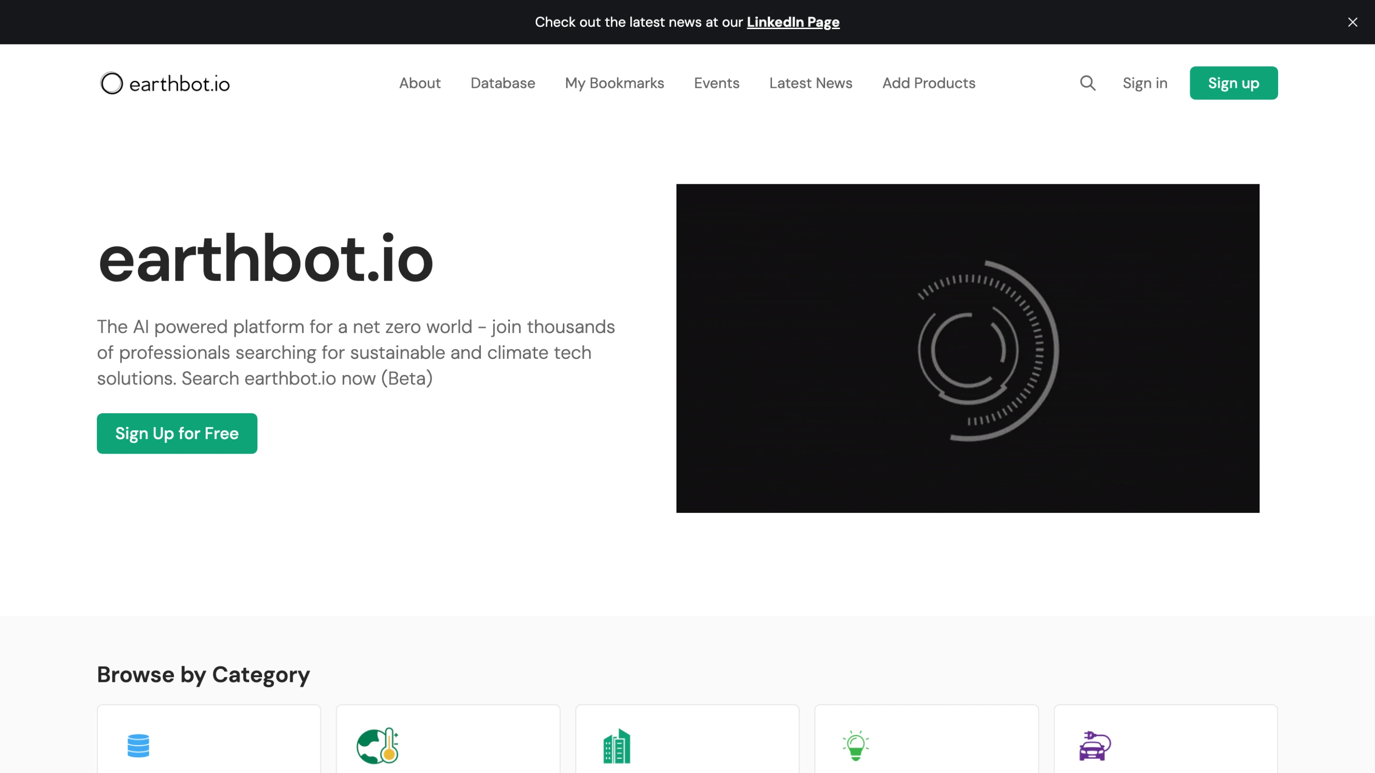The image size is (1375, 773).
Task: Click the hero video with the loading spinner
Action: click(x=967, y=348)
